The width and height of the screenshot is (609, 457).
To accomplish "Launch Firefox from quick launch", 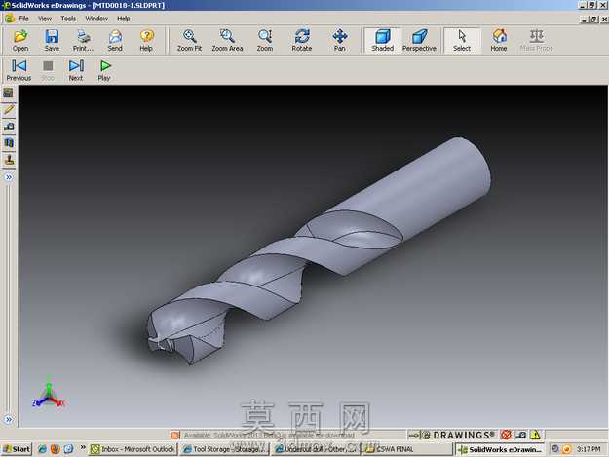I will [56, 449].
